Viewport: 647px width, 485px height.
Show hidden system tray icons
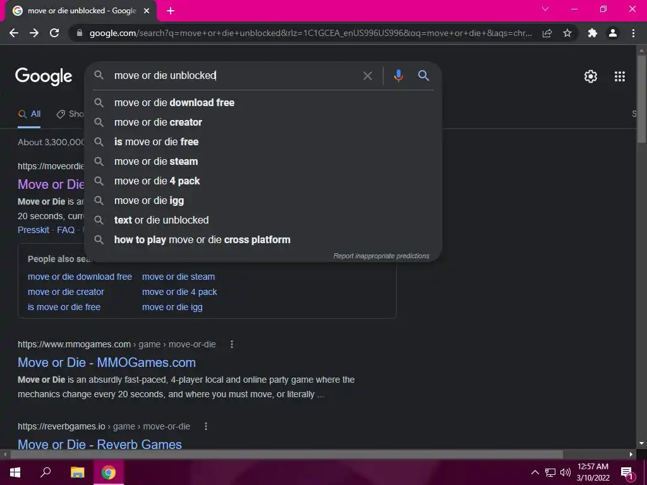point(535,472)
